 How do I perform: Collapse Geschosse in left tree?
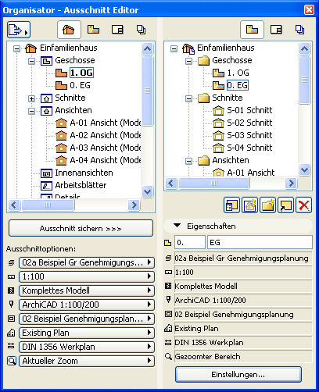(x=31, y=62)
